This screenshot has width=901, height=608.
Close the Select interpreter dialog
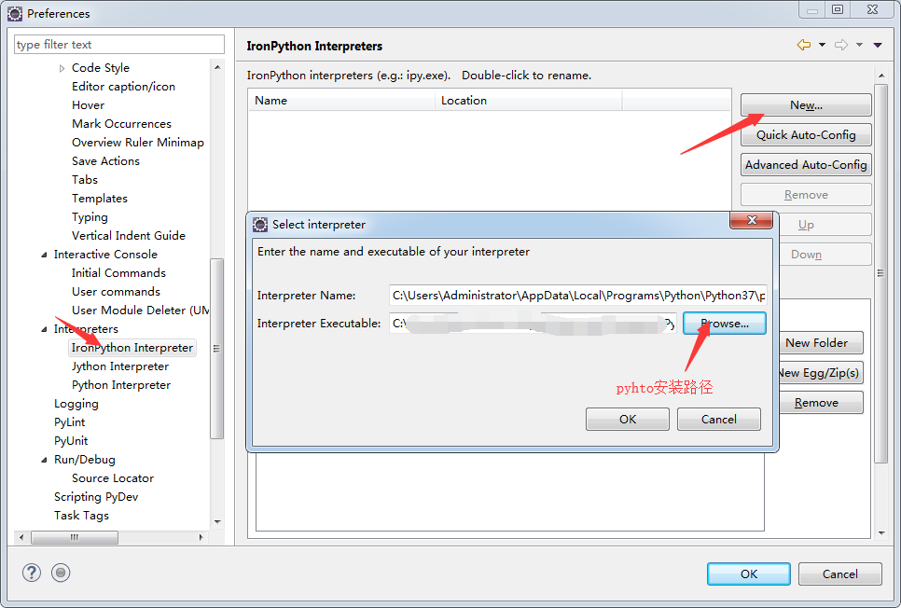(x=752, y=220)
